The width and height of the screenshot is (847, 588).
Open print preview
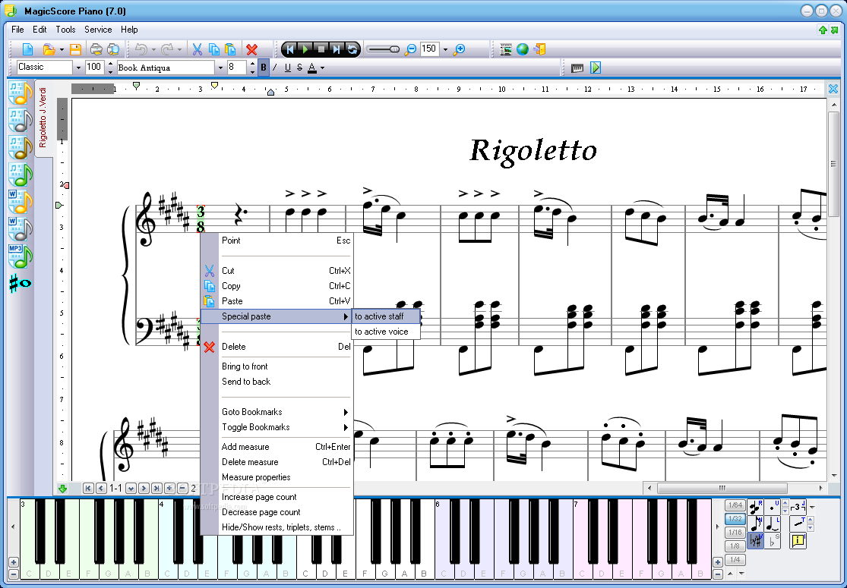click(x=113, y=49)
